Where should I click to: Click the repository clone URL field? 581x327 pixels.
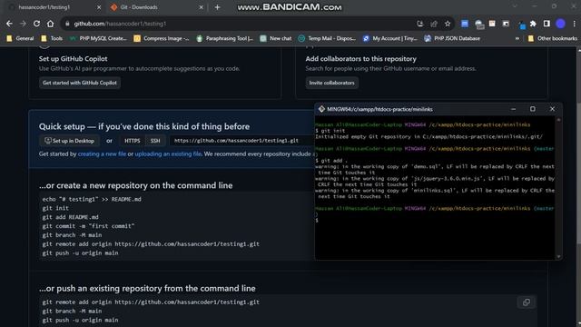coord(241,141)
